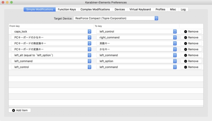This screenshot has width=212, height=121.
Task: Open the PCキーボードの変換キー From key dropdown
Action: click(x=51, y=49)
